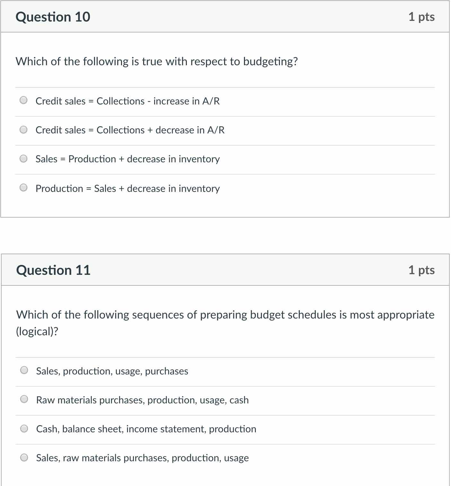Click answer text 'Cash, balance sheet, income statement, production'
The height and width of the screenshot is (486, 451).
click(146, 429)
